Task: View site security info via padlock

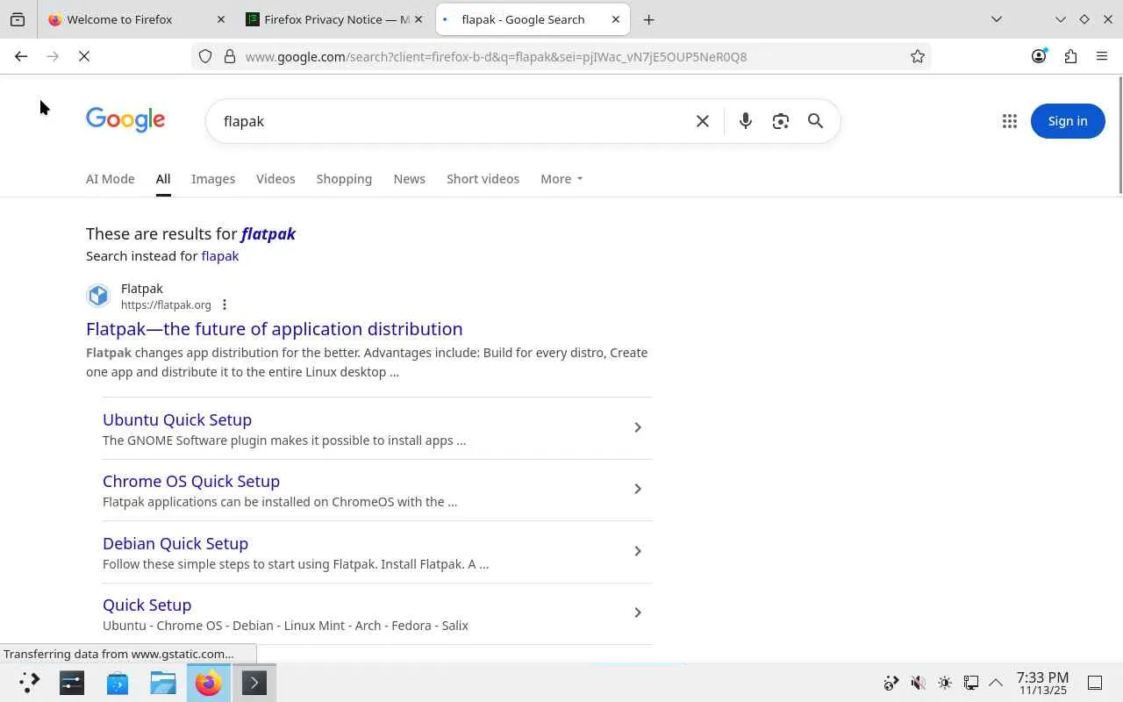Action: pyautogui.click(x=230, y=56)
